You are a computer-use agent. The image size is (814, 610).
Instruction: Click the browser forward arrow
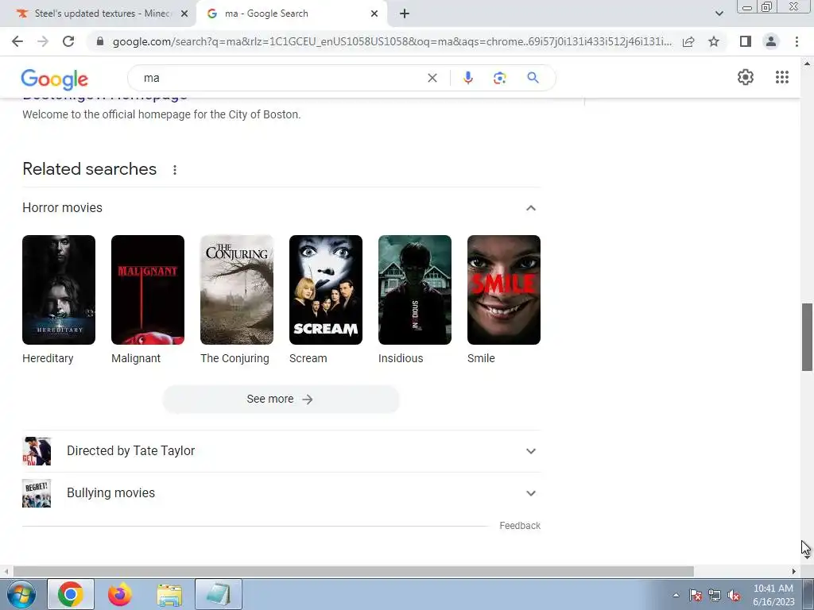click(43, 41)
